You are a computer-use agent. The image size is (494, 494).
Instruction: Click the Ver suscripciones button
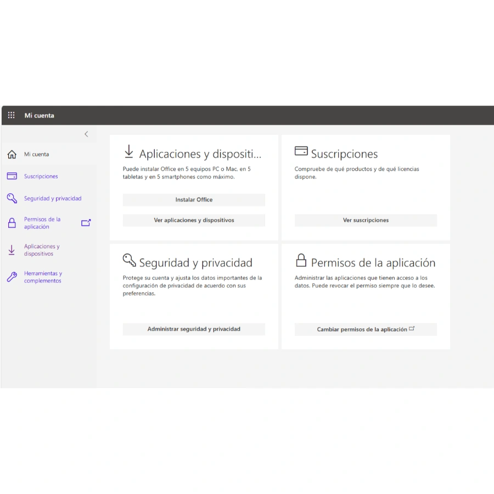[x=366, y=220]
